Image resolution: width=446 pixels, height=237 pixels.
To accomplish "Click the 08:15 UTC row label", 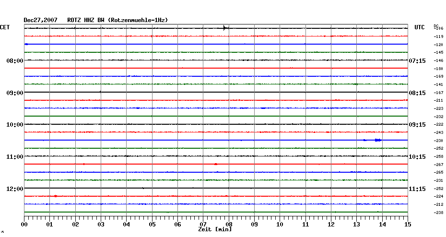I will click(x=417, y=93).
